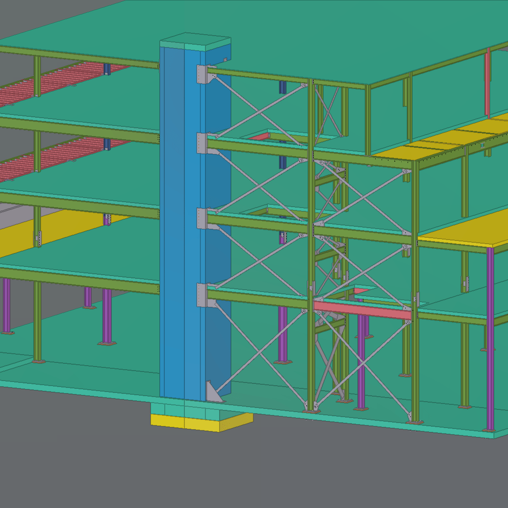Viewport: 508px width, 508px height.
Task: Select the teal cap atop the blue column
Action: point(195,42)
